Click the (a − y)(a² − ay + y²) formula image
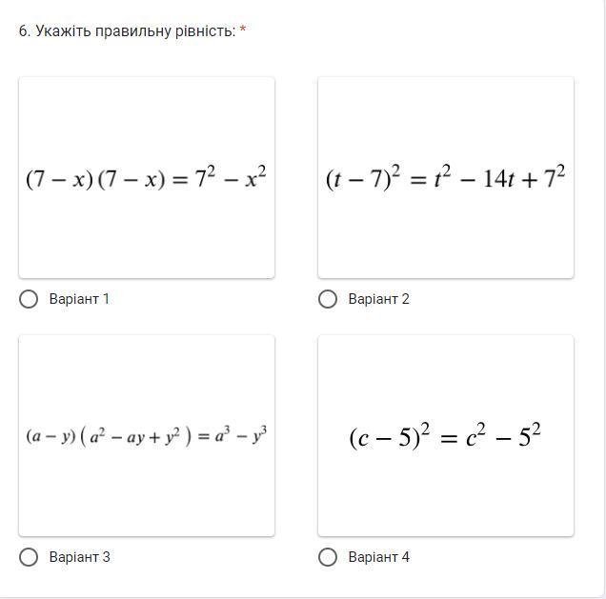 tap(147, 436)
